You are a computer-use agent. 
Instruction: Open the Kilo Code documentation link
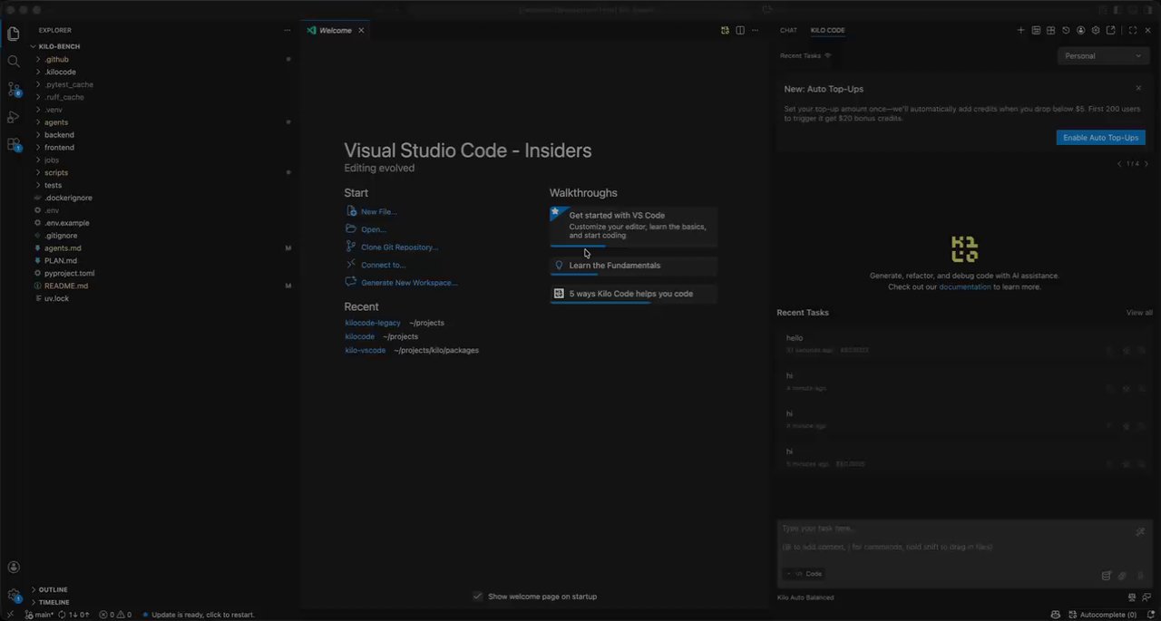964,286
